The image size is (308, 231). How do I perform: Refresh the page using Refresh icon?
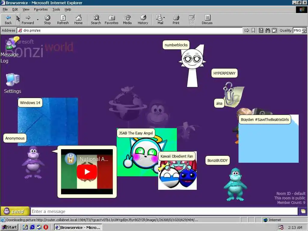point(63,20)
